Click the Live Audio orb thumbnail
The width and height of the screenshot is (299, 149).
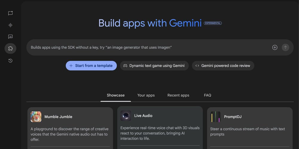(126, 116)
